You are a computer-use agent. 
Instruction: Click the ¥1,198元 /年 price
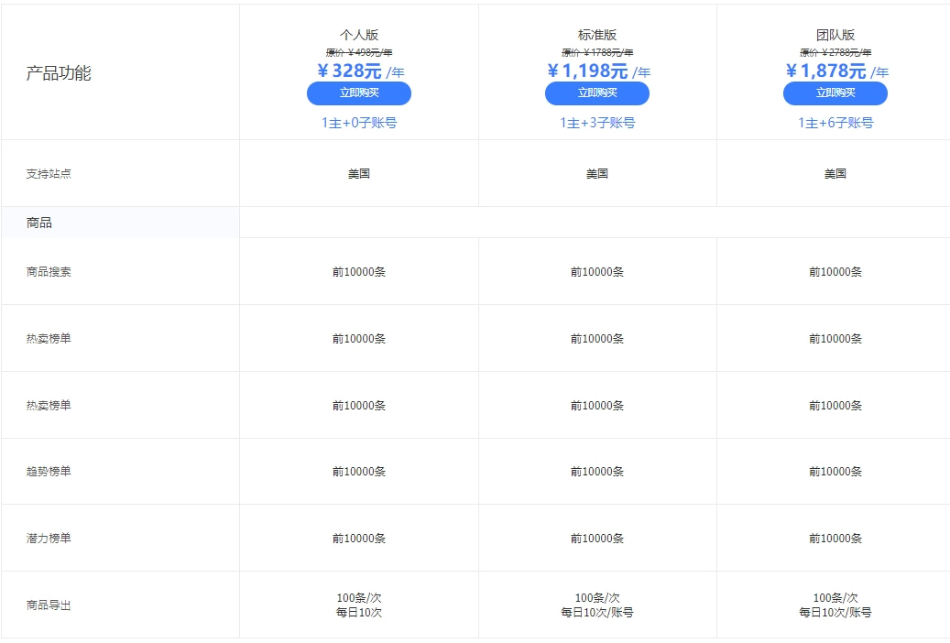click(x=598, y=71)
